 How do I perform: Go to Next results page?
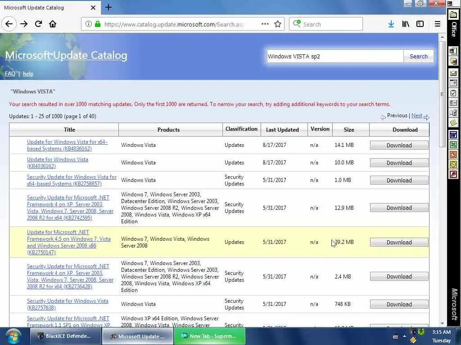[416, 115]
